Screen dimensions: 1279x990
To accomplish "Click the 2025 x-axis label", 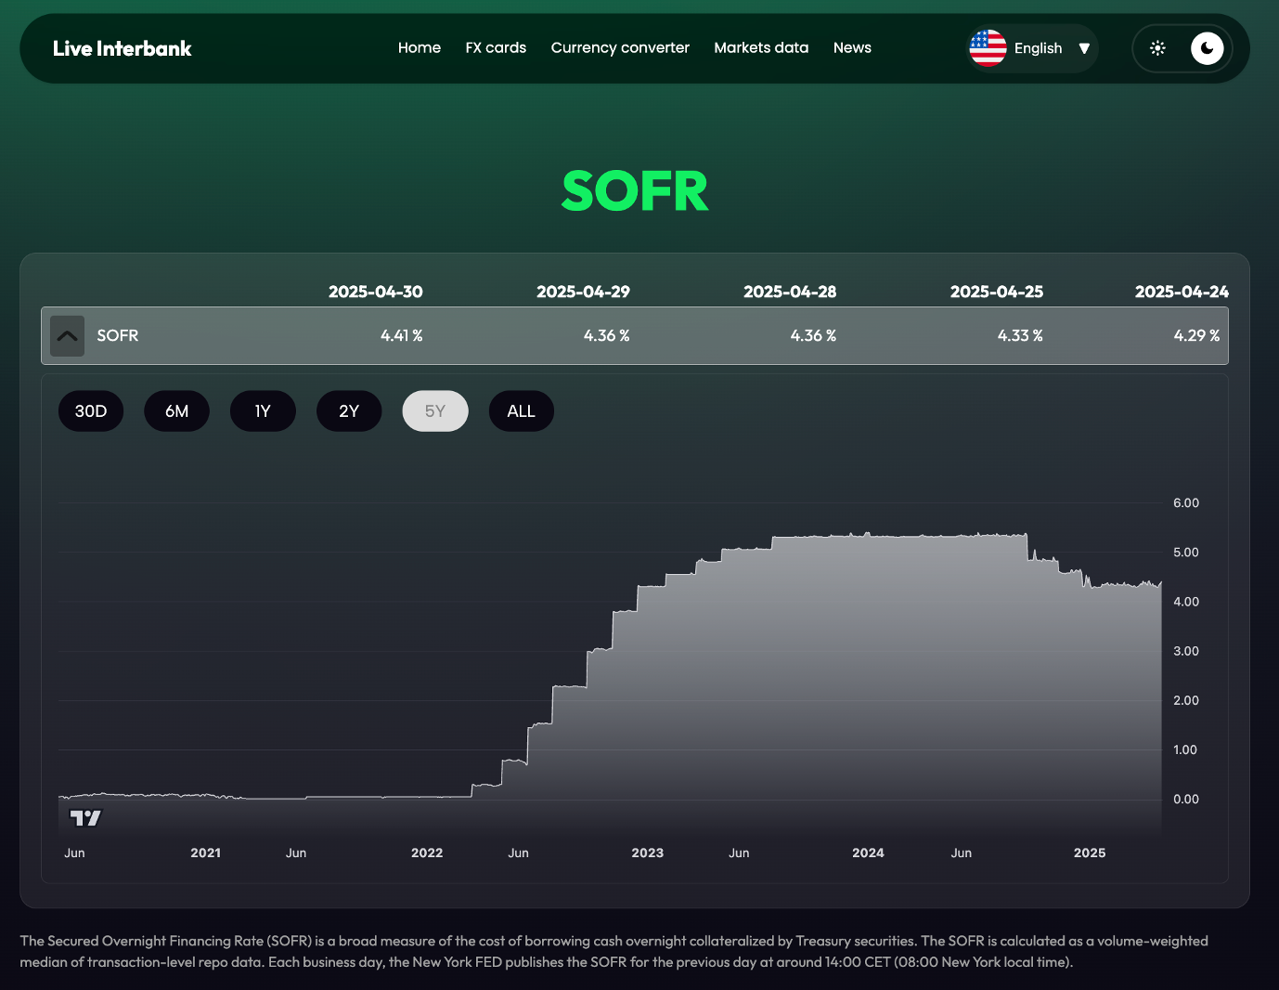I will pos(1090,853).
